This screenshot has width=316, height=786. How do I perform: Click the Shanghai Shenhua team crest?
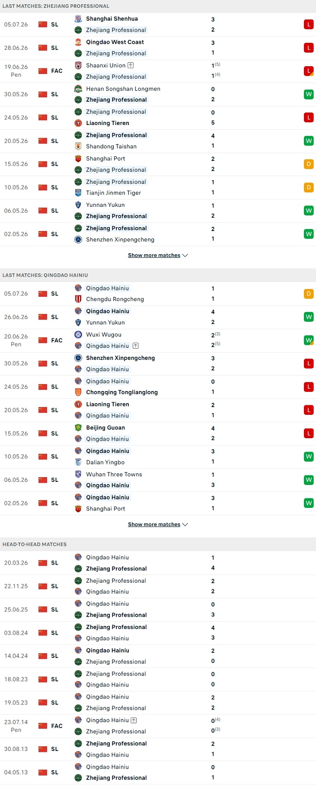coord(78,19)
